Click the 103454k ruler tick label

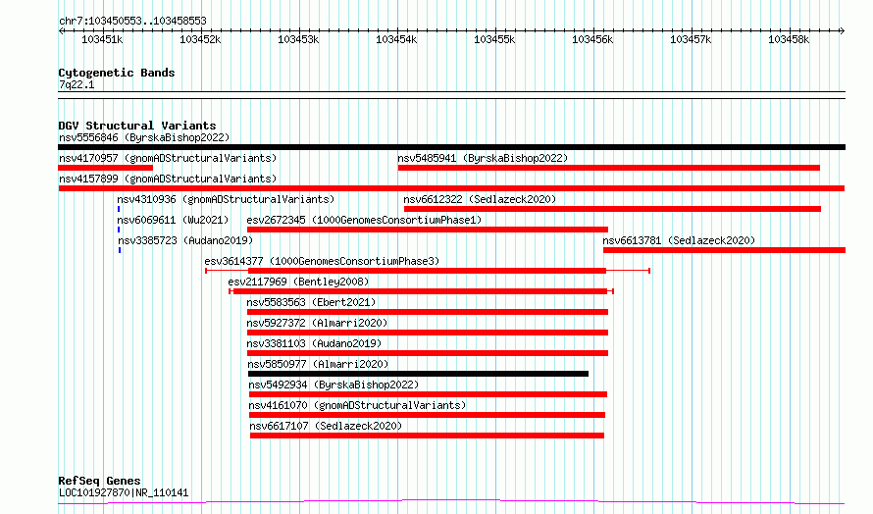pyautogui.click(x=396, y=40)
